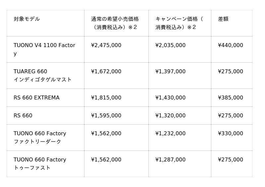
Task: Click the 通常の希望小売価格 column header
Action: tap(115, 23)
